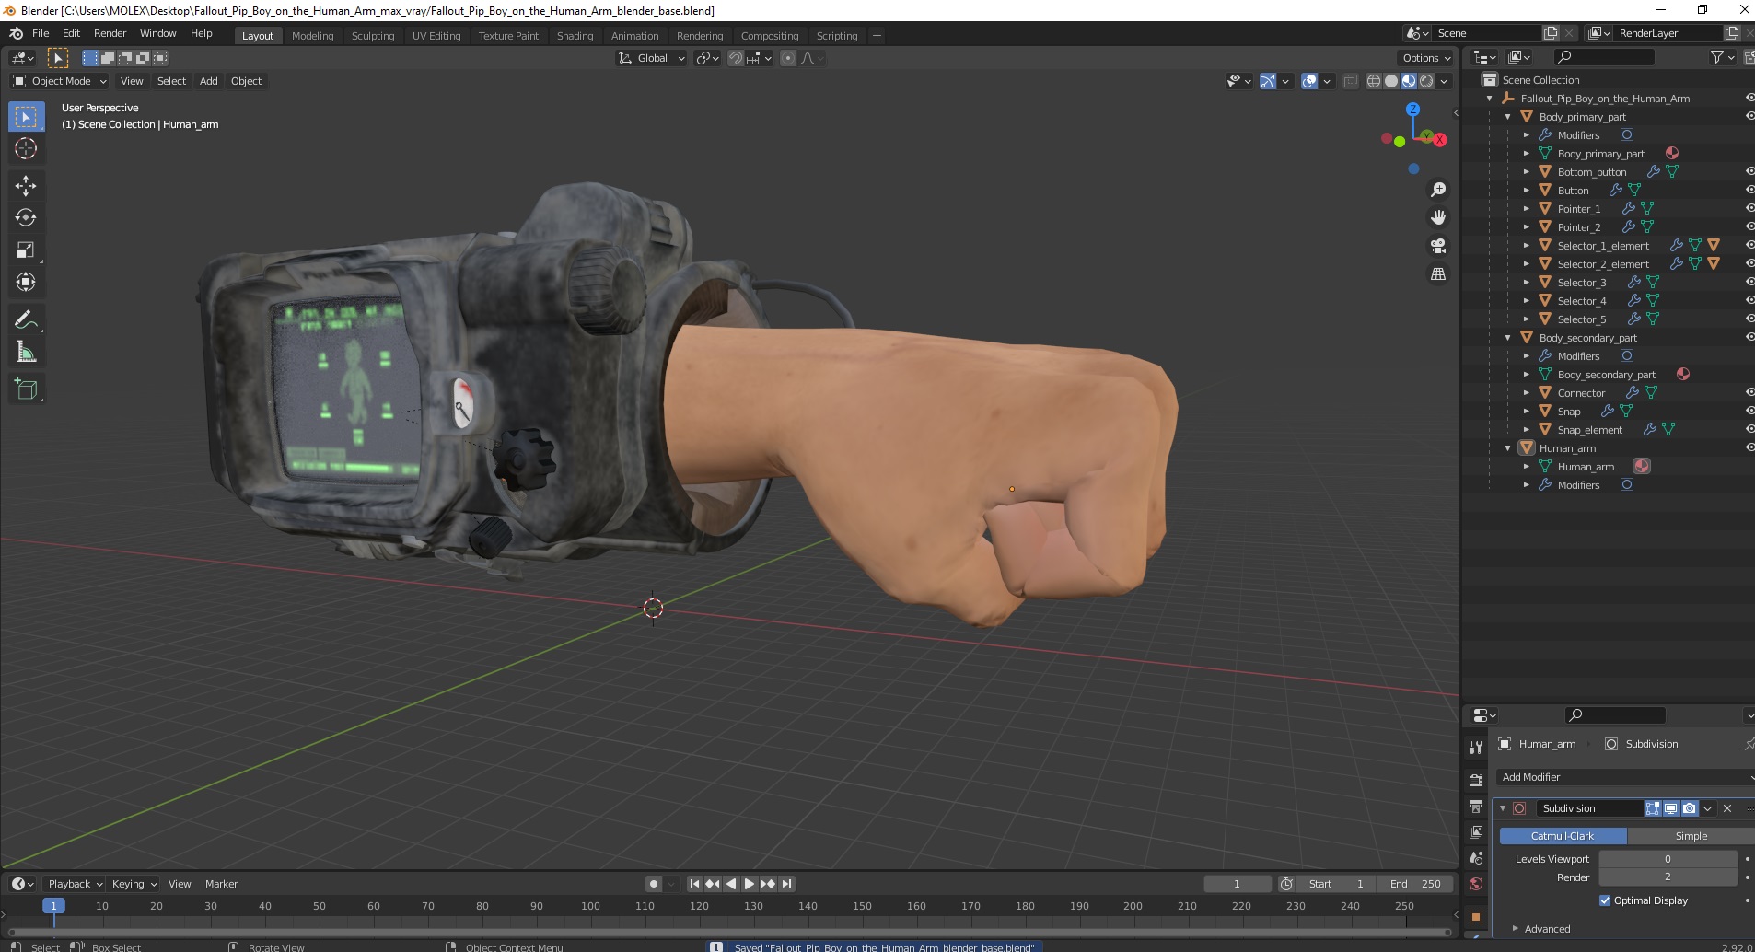Viewport: 1755px width, 952px height.
Task: Hide Bottom_button via its eye icon
Action: [1749, 171]
